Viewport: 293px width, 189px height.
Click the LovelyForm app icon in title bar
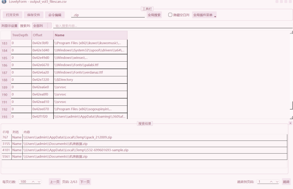click(4, 2)
